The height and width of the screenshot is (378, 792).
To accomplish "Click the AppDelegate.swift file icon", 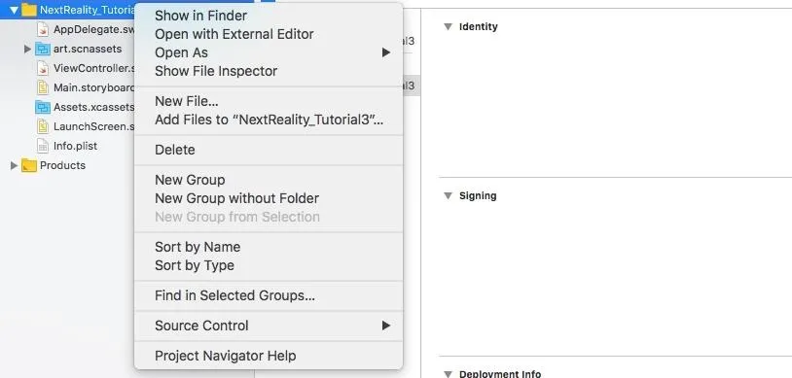I will point(43,29).
